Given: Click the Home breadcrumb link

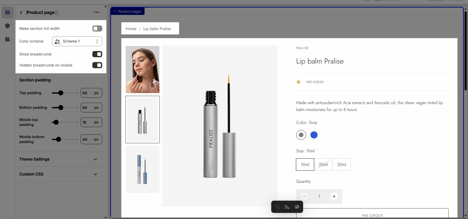Looking at the screenshot, I should (x=131, y=29).
